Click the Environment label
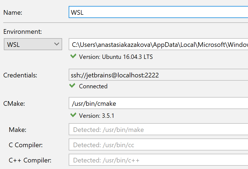Image resolution: width=248 pixels, height=169 pixels. [22, 32]
